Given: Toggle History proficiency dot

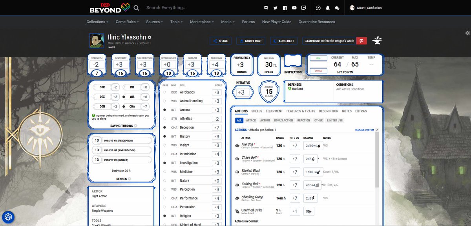Looking at the screenshot, I should click(x=164, y=136).
